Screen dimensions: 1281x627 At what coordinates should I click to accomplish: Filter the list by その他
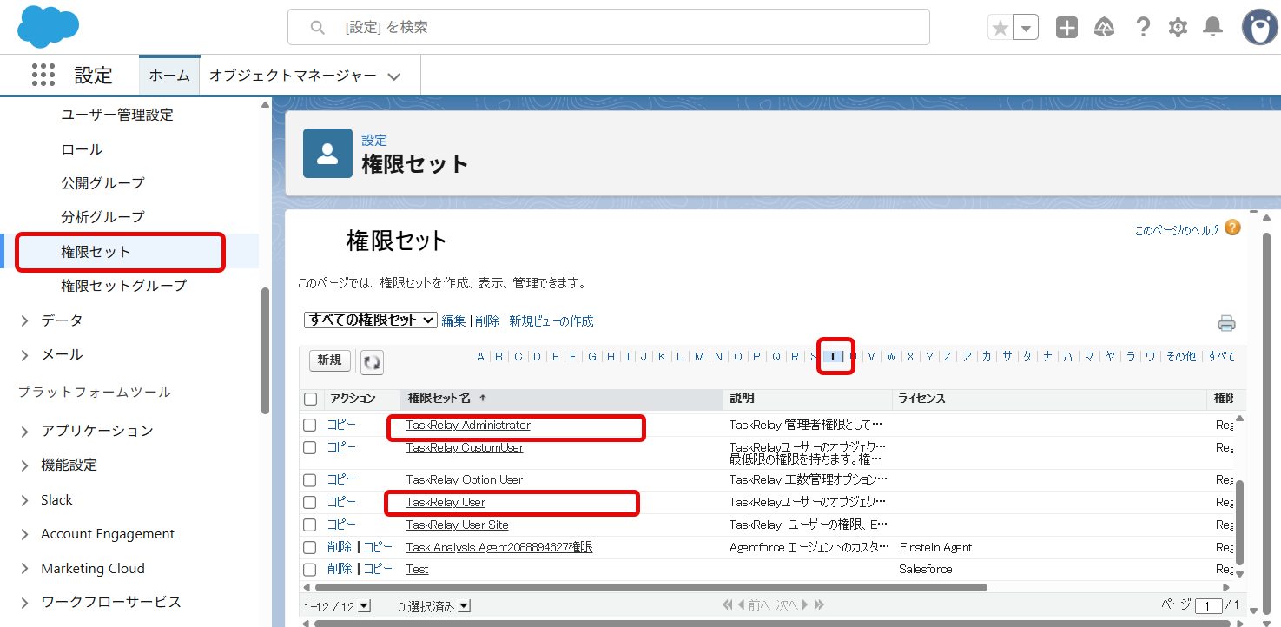tap(1180, 357)
